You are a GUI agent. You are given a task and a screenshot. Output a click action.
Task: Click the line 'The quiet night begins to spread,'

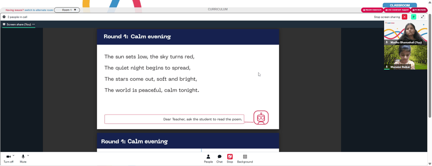pos(147,68)
